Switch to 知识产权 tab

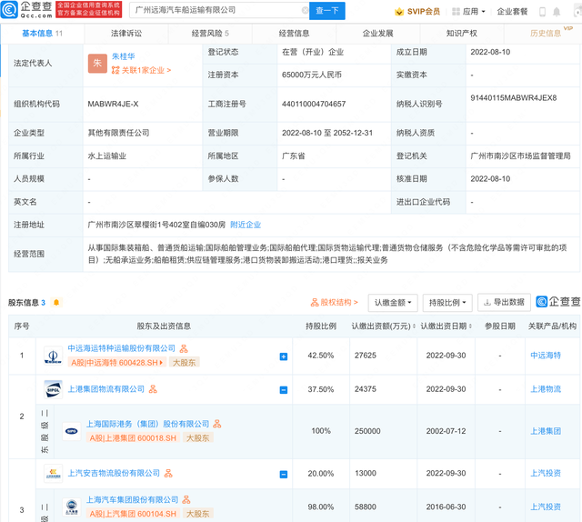(x=462, y=34)
